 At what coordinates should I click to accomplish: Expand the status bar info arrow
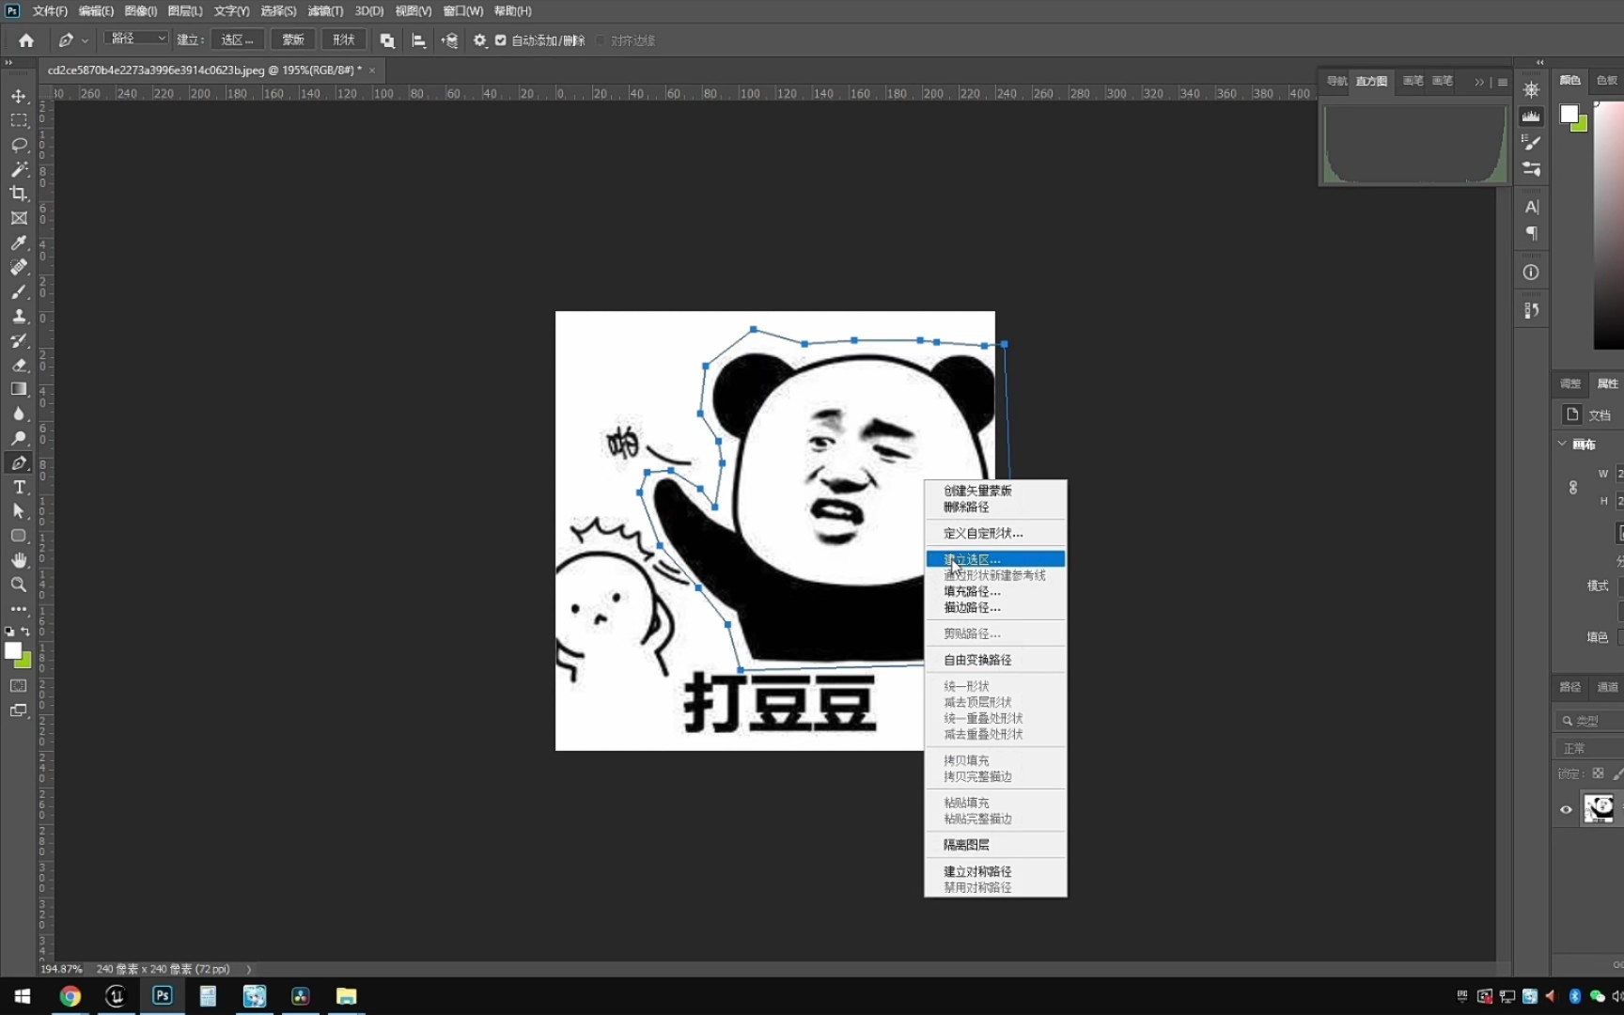[x=249, y=969]
